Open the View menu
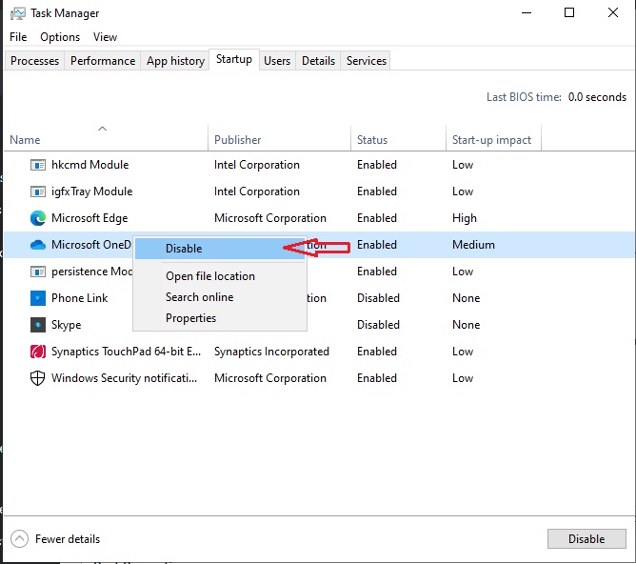The width and height of the screenshot is (636, 564). [105, 37]
